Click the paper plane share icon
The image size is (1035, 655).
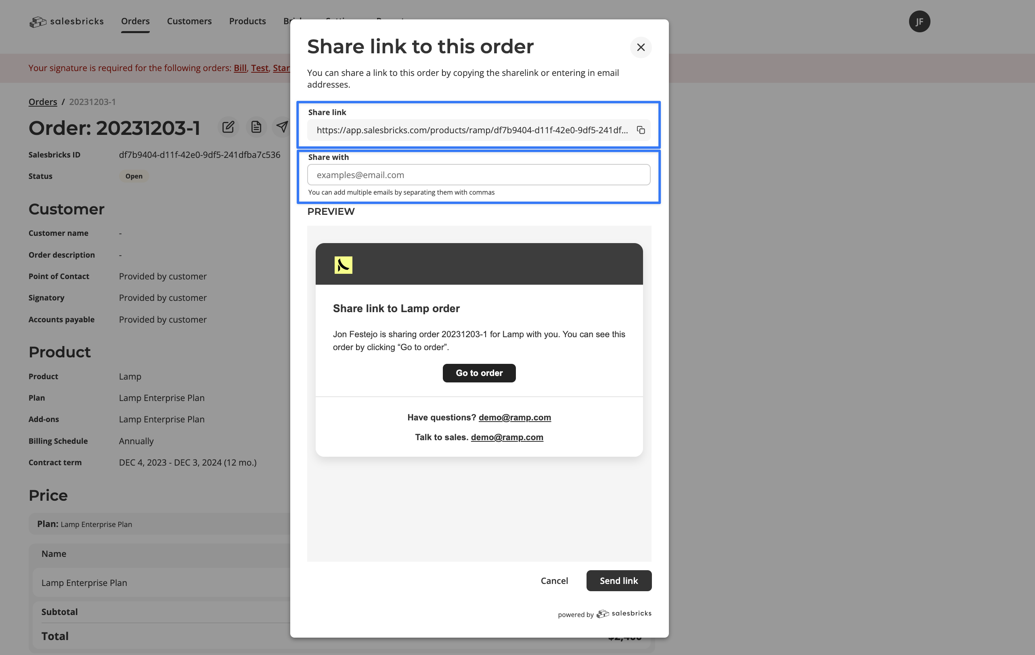pos(282,127)
